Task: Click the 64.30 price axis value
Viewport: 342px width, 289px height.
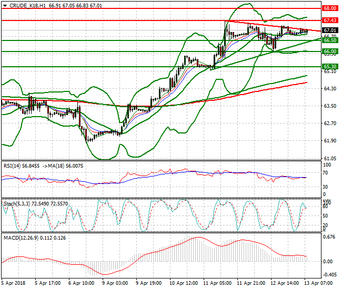Action: tap(330, 89)
